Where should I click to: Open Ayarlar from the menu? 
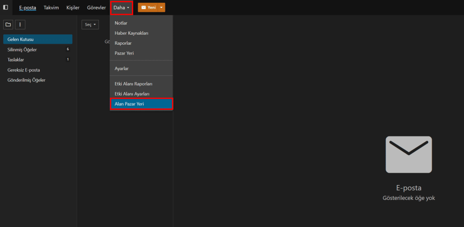point(122,69)
